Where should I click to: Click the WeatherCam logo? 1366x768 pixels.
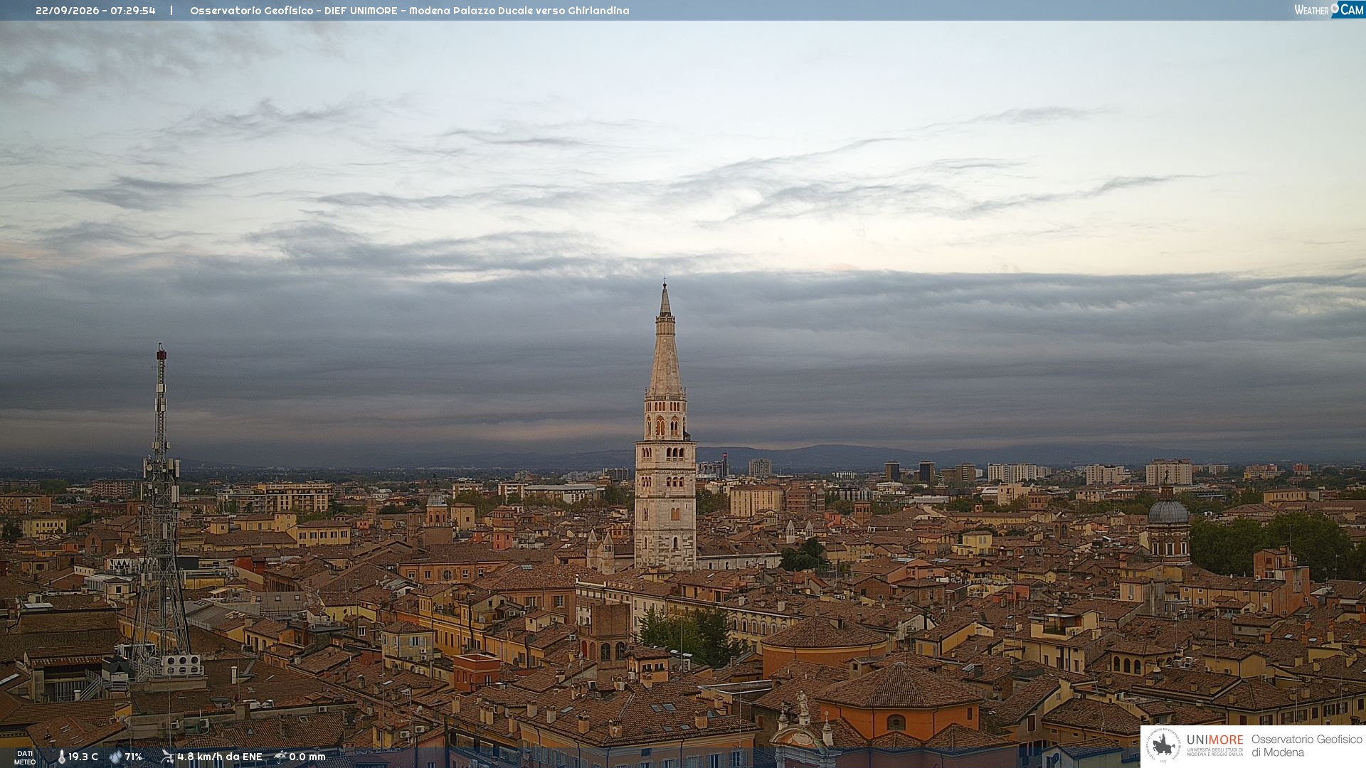pos(1329,10)
